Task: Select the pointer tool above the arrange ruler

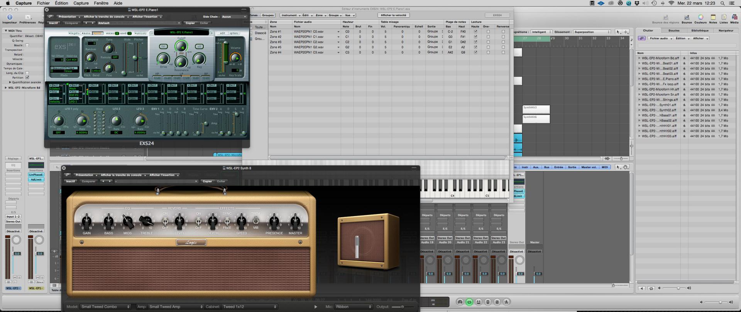Action: (618, 32)
